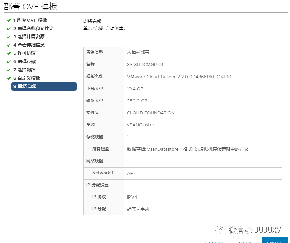Viewport: 290px width, 243px height.
Task: Click the green checkmark beside 选择 OVF 模板
Action: [9, 20]
